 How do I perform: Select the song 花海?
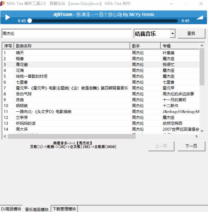[20, 70]
